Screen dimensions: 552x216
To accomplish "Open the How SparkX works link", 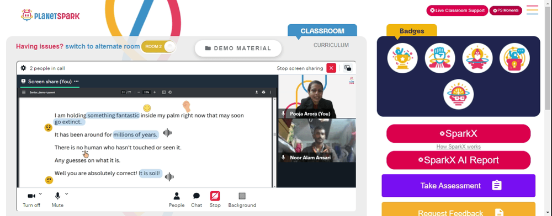I will (x=458, y=147).
